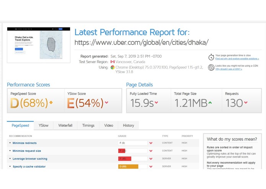Click the red chevron on Leverage browser caching row
The width and height of the screenshot is (266, 189).
(151, 159)
